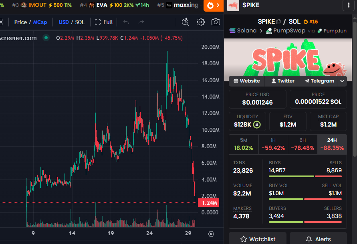Click the liquidity lock icon
The image size is (357, 244).
[257, 125]
